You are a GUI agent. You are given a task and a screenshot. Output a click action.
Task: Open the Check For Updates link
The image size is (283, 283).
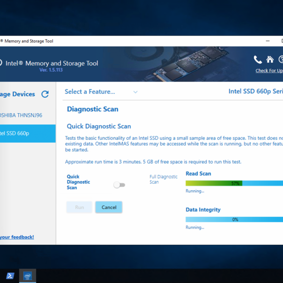pyautogui.click(x=269, y=71)
